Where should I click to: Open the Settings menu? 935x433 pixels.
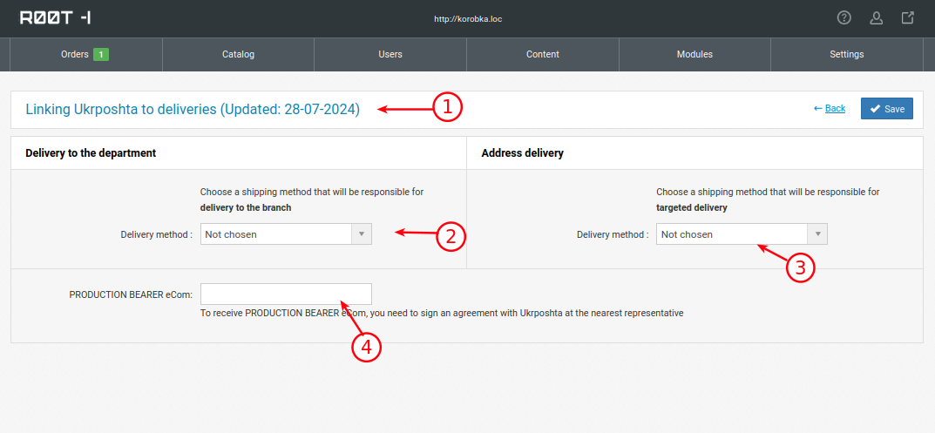[847, 54]
